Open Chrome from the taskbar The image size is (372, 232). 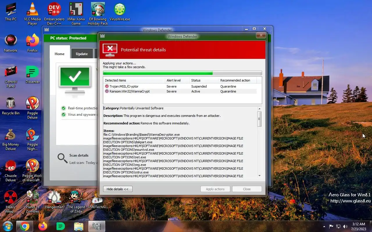point(25,226)
